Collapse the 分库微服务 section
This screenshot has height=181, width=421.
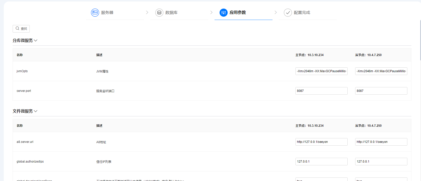point(36,41)
